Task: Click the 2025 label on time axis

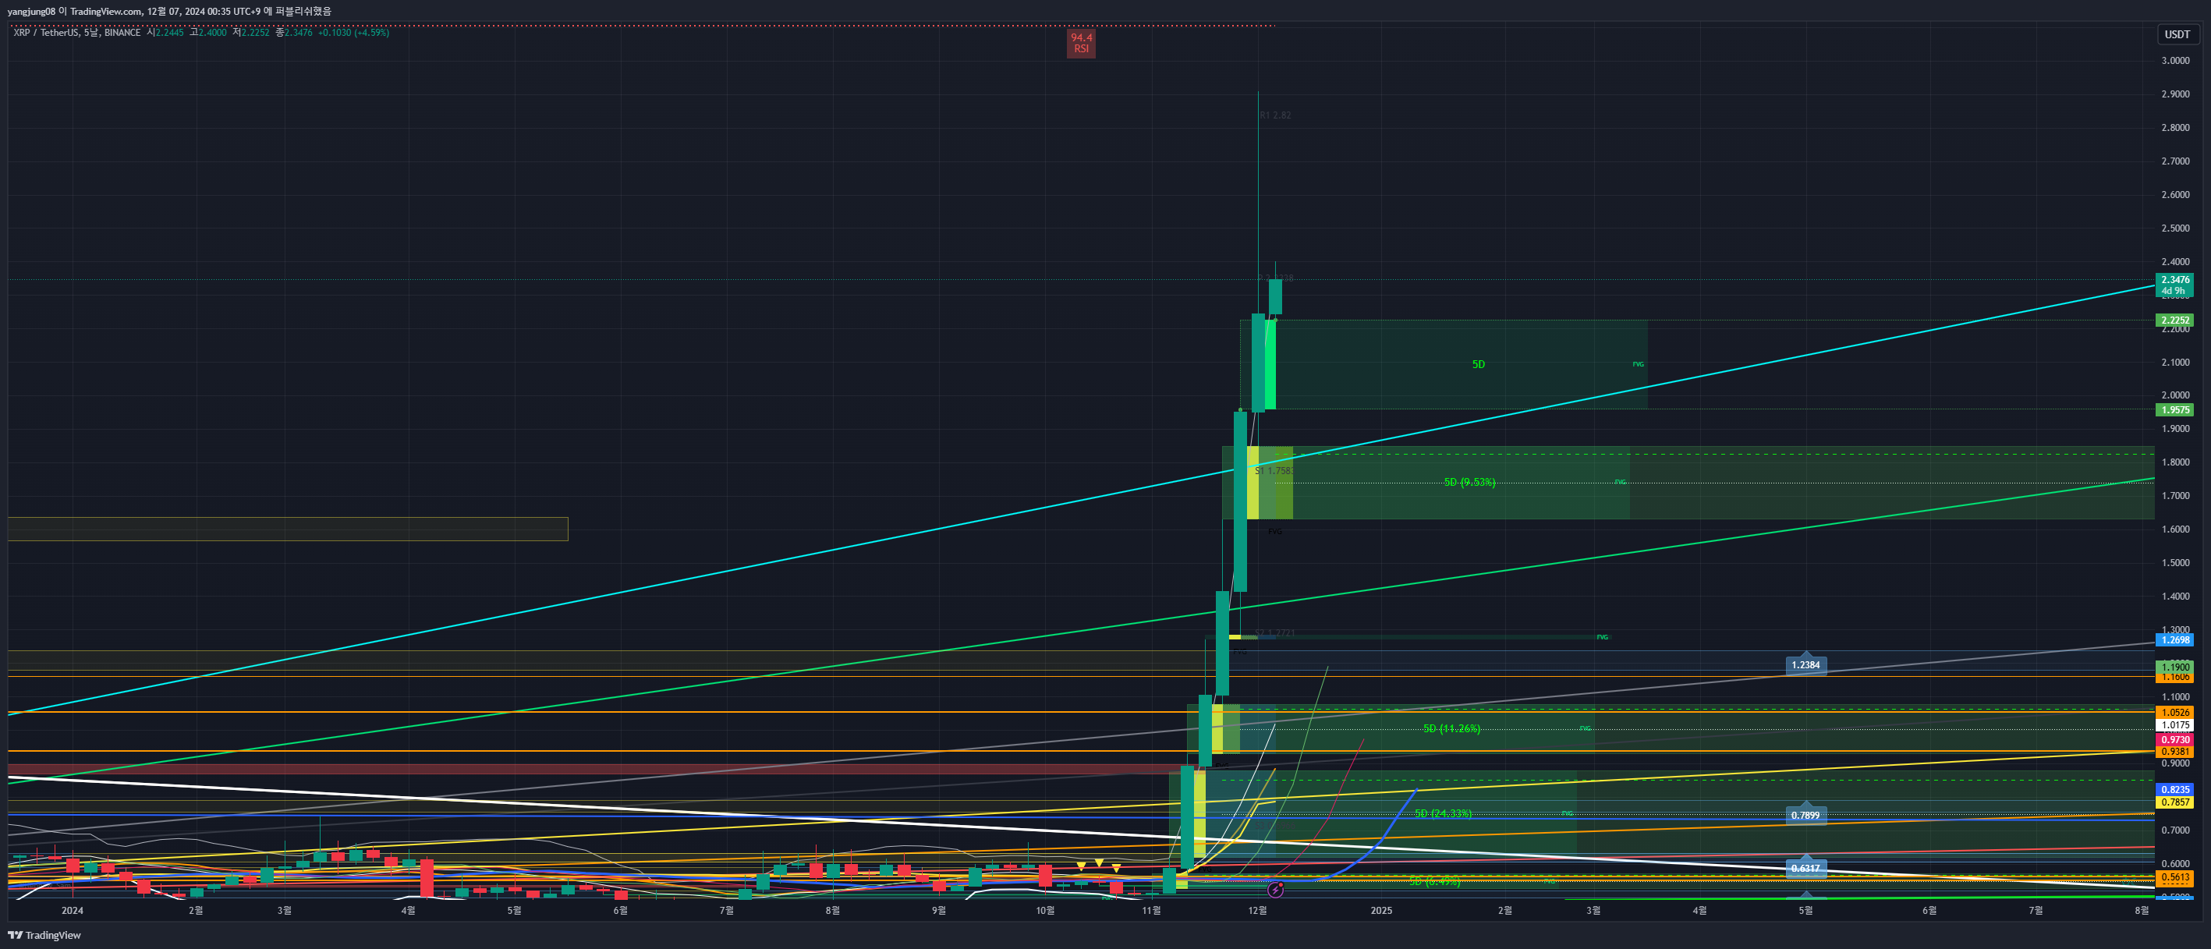Action: pos(1380,910)
